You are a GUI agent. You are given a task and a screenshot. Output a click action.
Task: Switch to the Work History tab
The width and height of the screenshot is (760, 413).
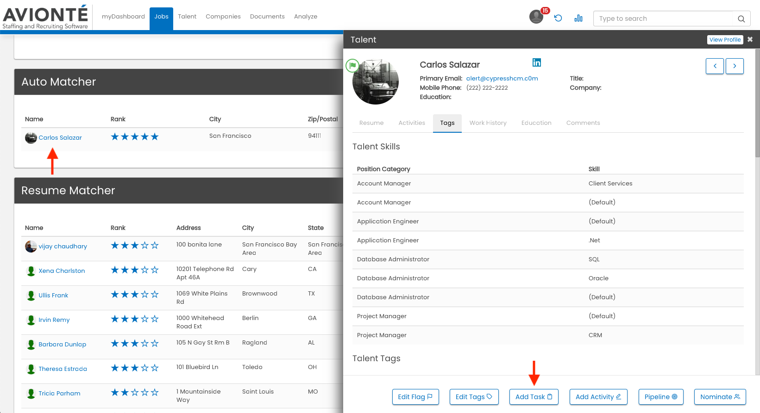point(488,123)
